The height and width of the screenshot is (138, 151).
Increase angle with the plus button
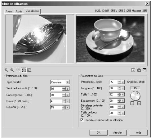coord(139,103)
